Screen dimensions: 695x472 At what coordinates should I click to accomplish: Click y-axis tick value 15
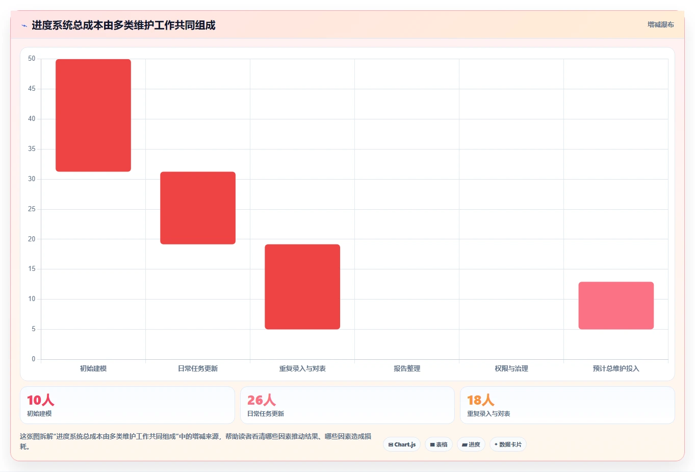point(32,269)
